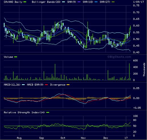The width and height of the screenshot is (147, 140).
Task: Click the BigCharts.com watermark
Action: coord(119,57)
